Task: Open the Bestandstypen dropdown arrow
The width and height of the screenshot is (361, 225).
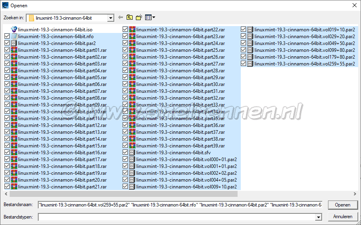Action: tap(318, 217)
